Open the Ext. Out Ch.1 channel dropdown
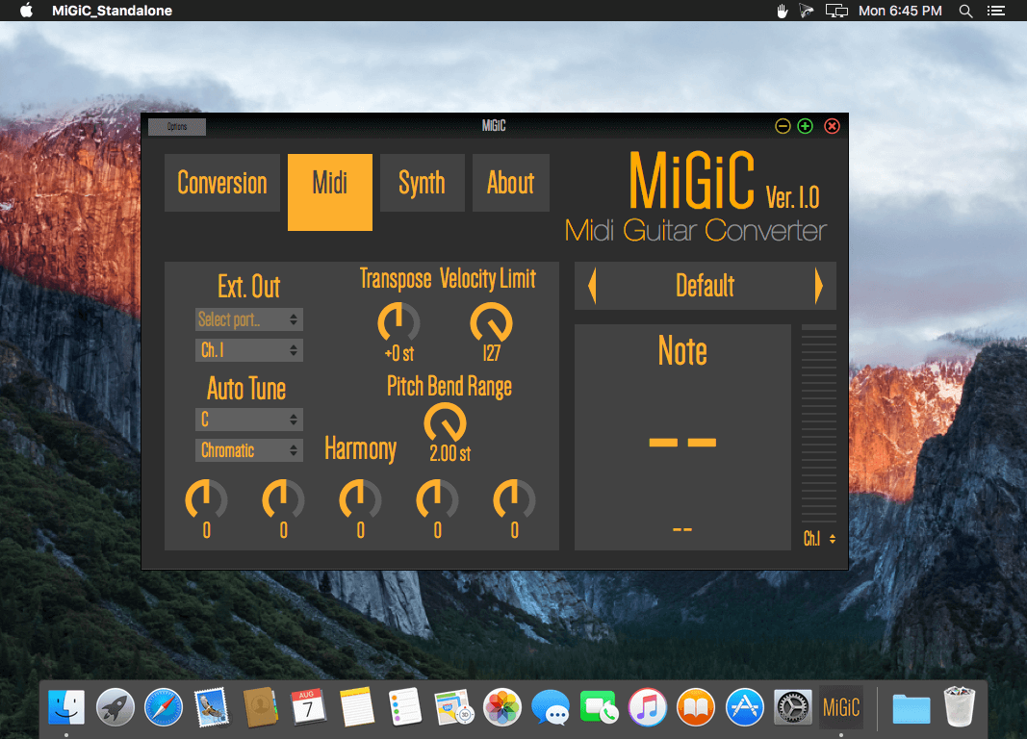Viewport: 1027px width, 739px height. click(249, 350)
